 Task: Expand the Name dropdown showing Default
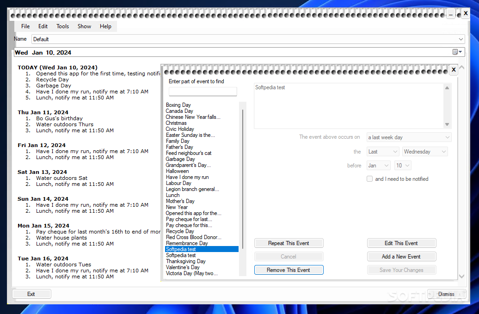(461, 39)
